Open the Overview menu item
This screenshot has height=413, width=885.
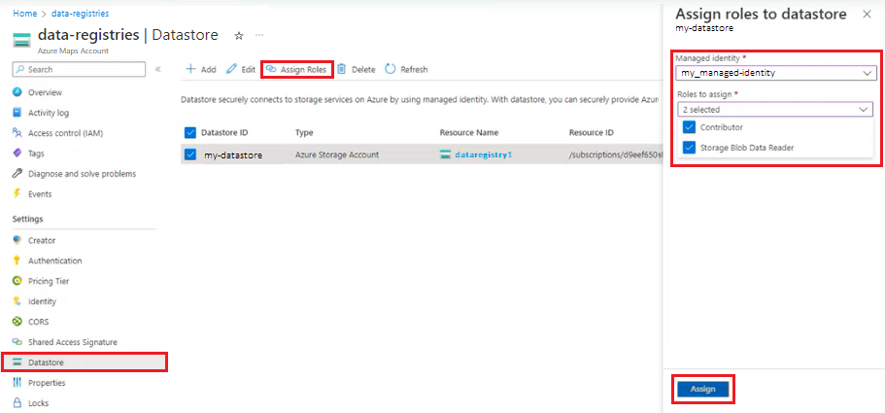pyautogui.click(x=45, y=92)
